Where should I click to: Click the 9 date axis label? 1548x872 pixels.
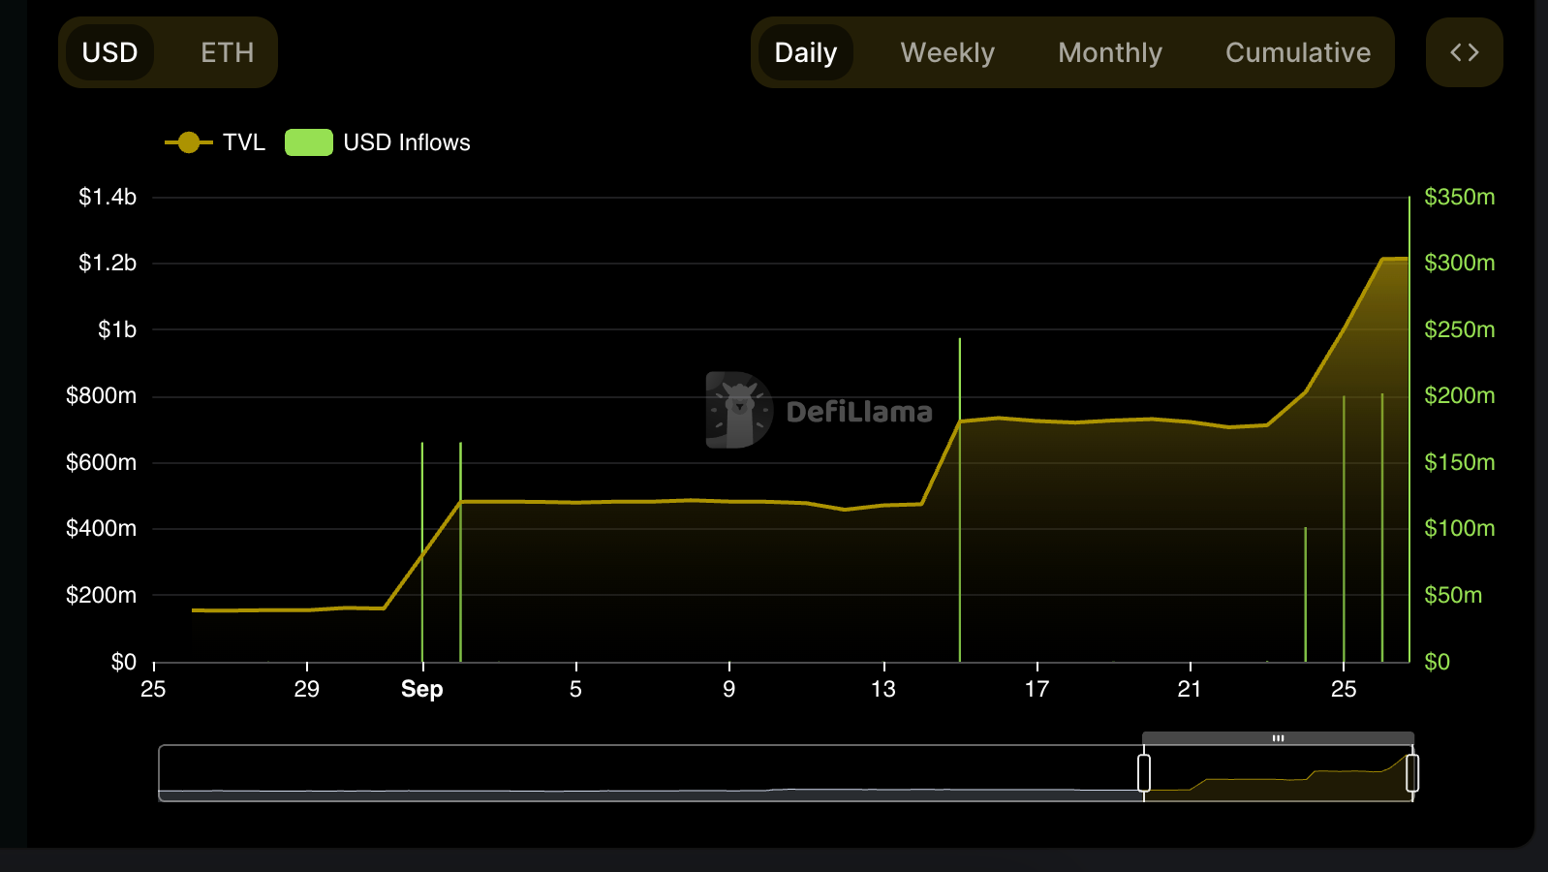coord(729,689)
